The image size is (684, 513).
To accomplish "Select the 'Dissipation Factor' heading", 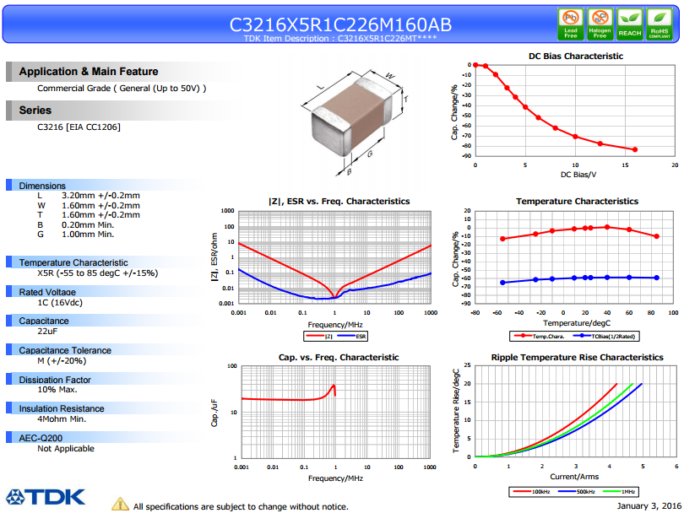I will point(55,380).
